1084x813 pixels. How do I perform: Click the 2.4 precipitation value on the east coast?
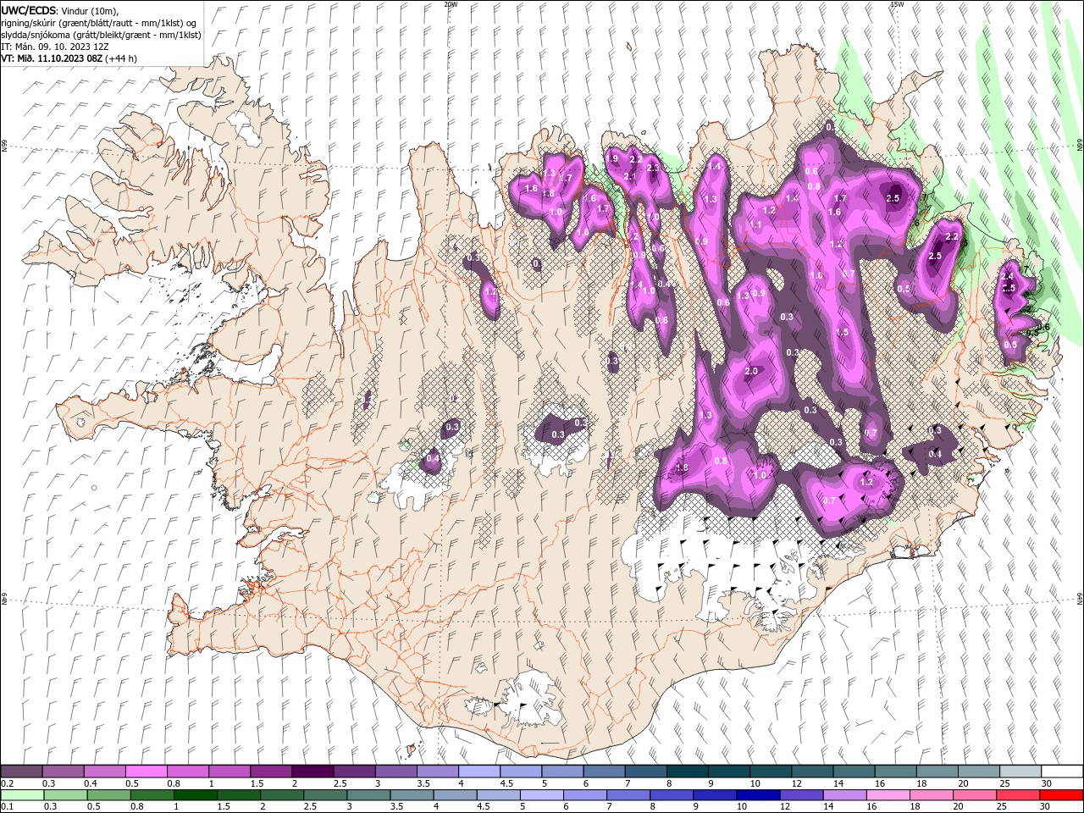click(1008, 277)
